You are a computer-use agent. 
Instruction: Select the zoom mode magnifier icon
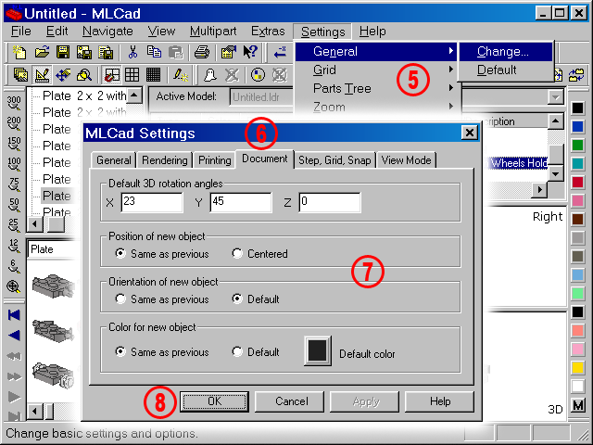(x=84, y=75)
